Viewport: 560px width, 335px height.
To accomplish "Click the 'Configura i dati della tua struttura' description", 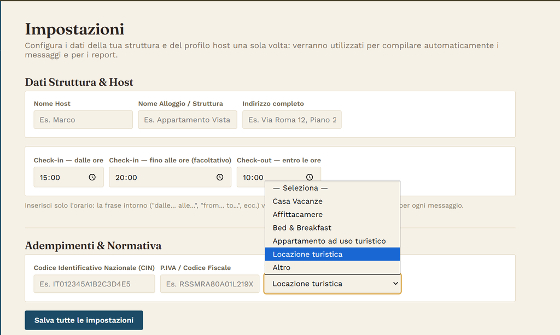I will tap(262, 50).
